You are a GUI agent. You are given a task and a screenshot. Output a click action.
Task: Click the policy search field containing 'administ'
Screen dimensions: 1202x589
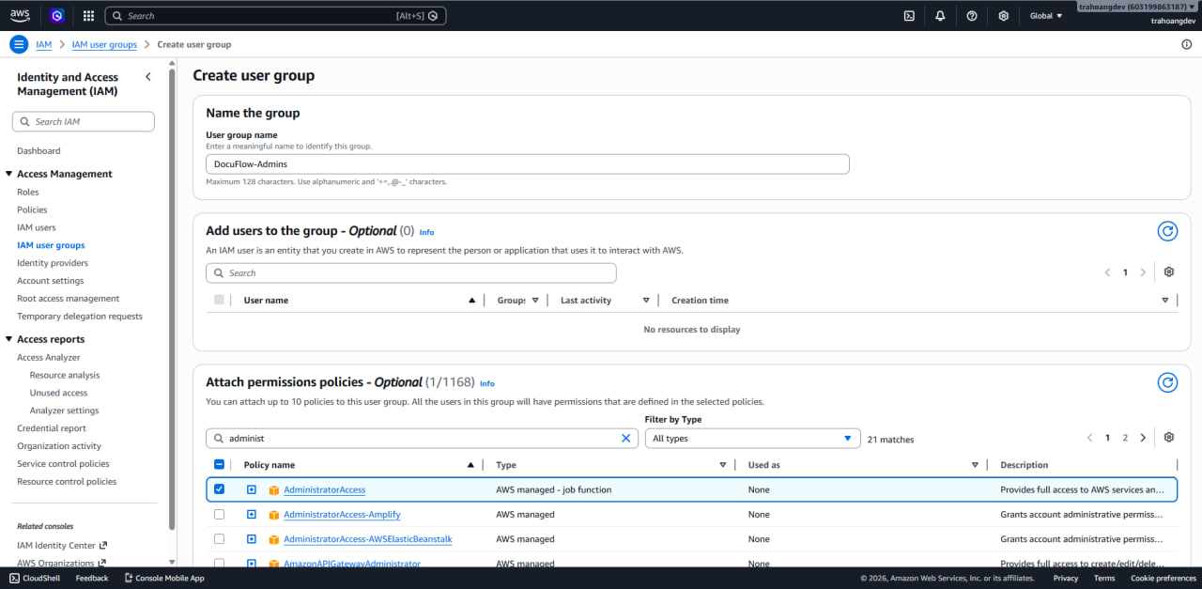click(423, 439)
